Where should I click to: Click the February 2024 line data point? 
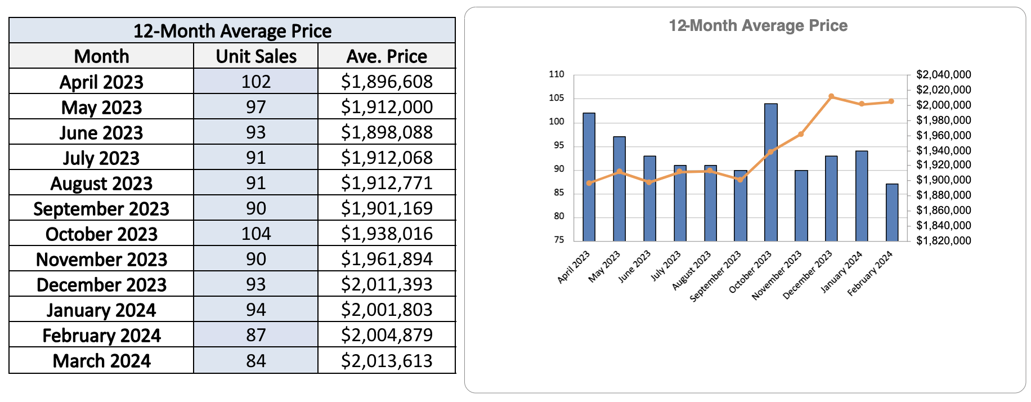click(x=891, y=101)
